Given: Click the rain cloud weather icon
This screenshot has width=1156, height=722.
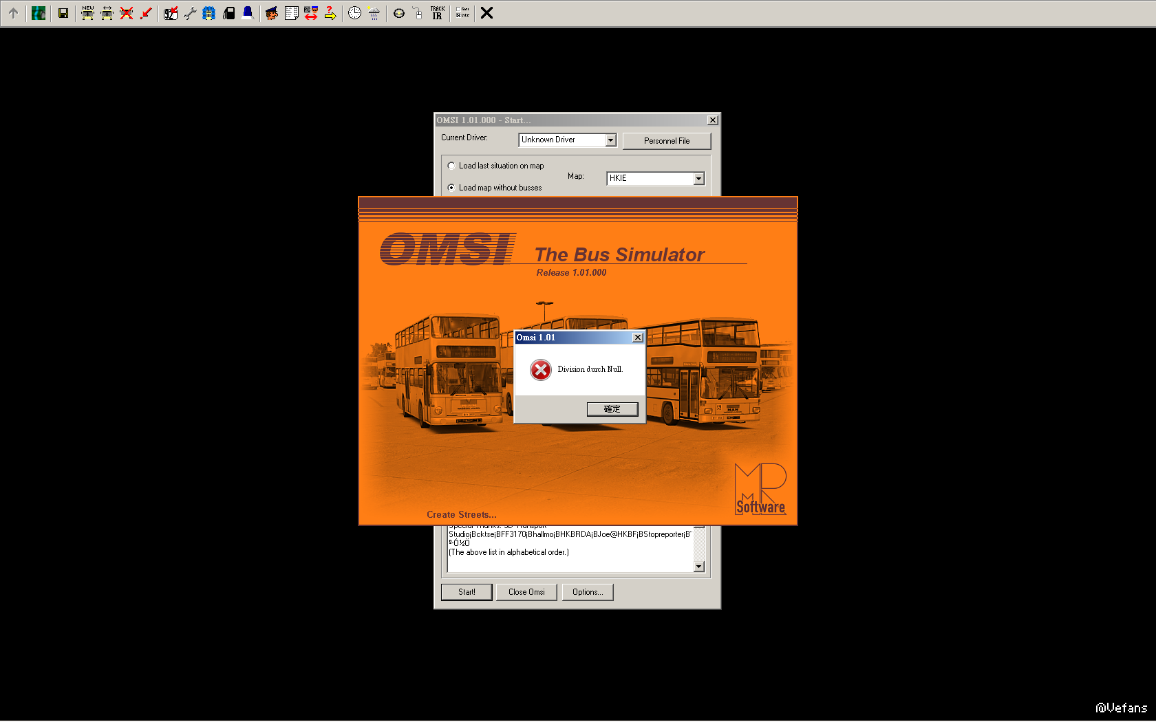Looking at the screenshot, I should [x=374, y=13].
